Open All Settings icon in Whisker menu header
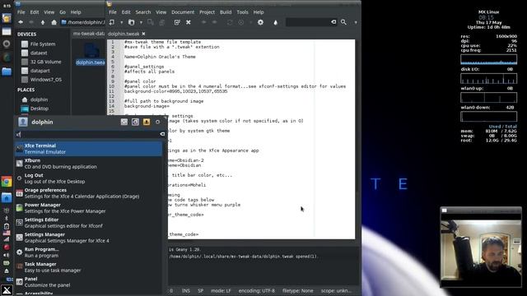The image size is (527, 296). point(124,122)
